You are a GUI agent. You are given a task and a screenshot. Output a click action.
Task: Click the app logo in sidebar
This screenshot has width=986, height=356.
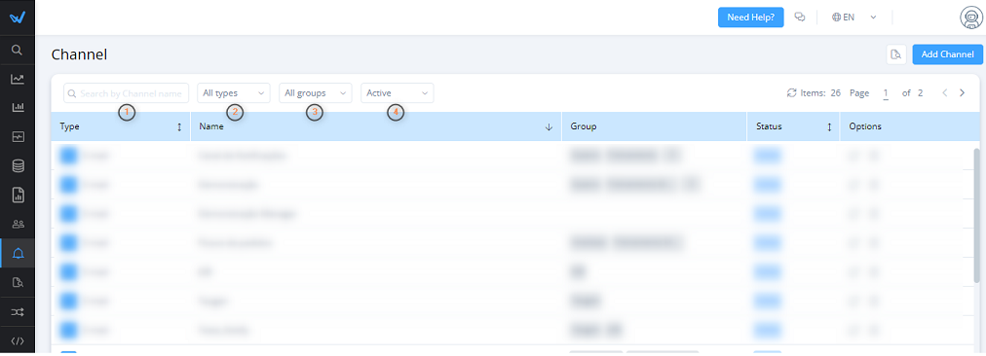click(x=18, y=17)
